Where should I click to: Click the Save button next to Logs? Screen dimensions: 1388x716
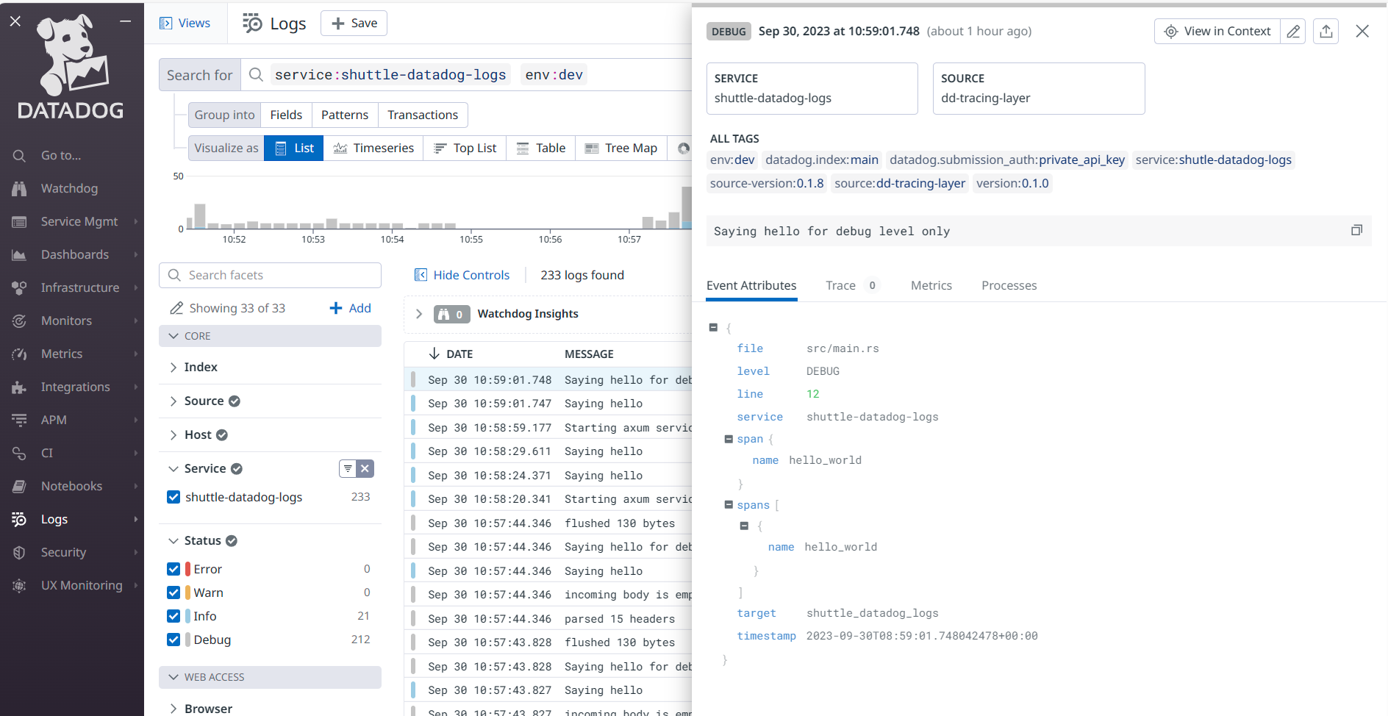[354, 23]
